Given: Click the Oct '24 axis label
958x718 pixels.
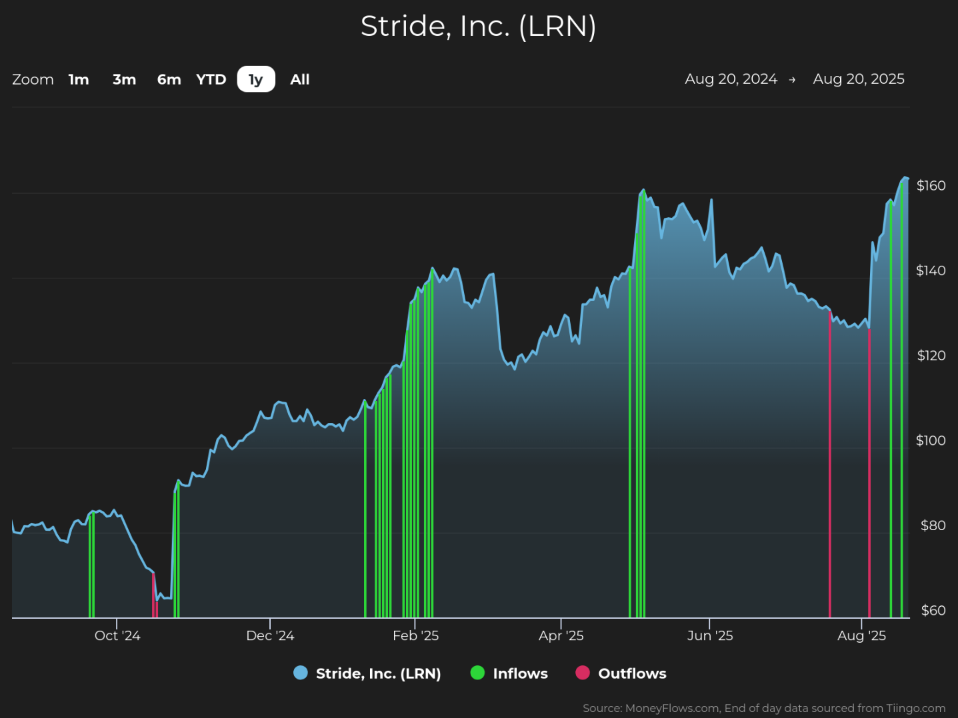Looking at the screenshot, I should [x=117, y=635].
